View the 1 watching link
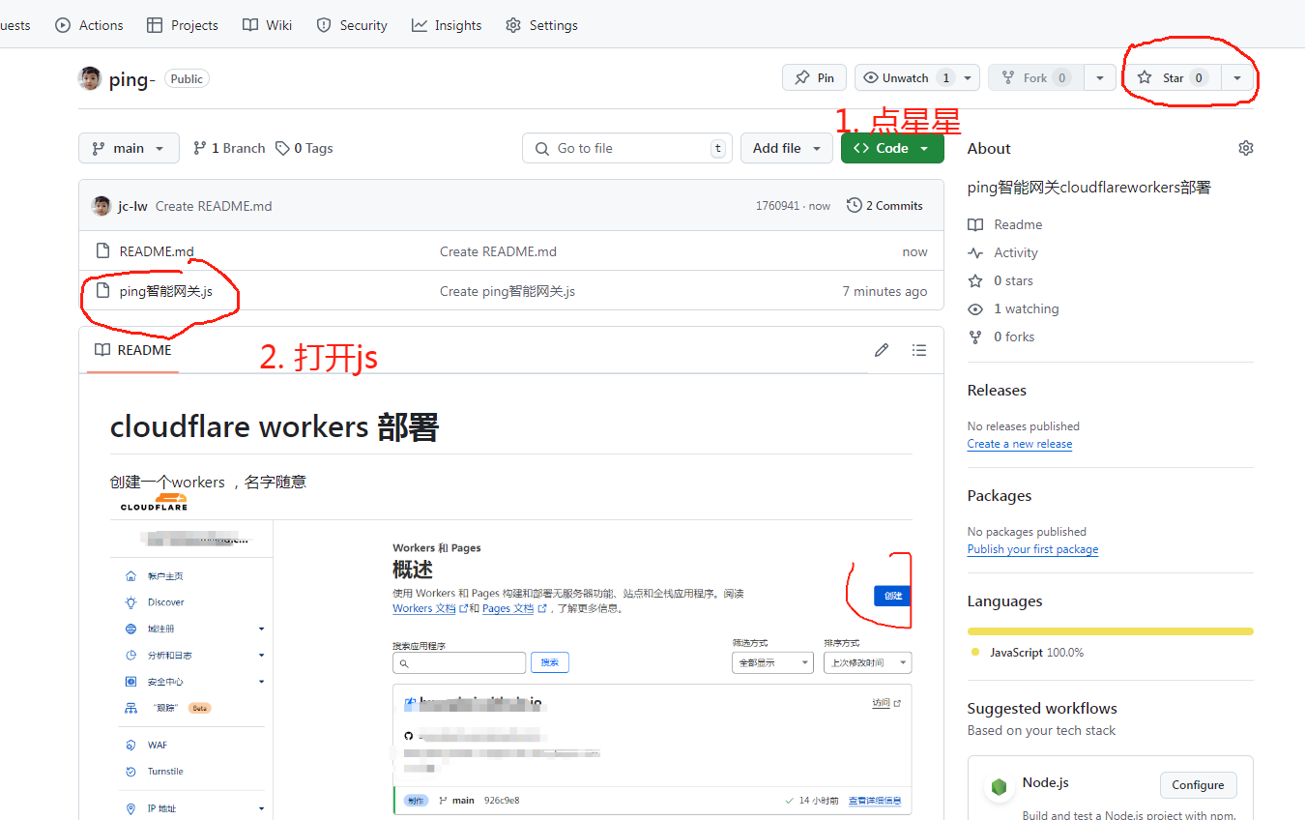This screenshot has width=1305, height=820. [x=1013, y=308]
